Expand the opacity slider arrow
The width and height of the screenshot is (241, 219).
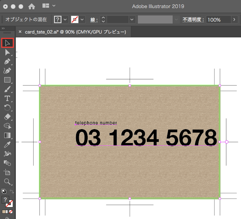pyautogui.click(x=234, y=20)
